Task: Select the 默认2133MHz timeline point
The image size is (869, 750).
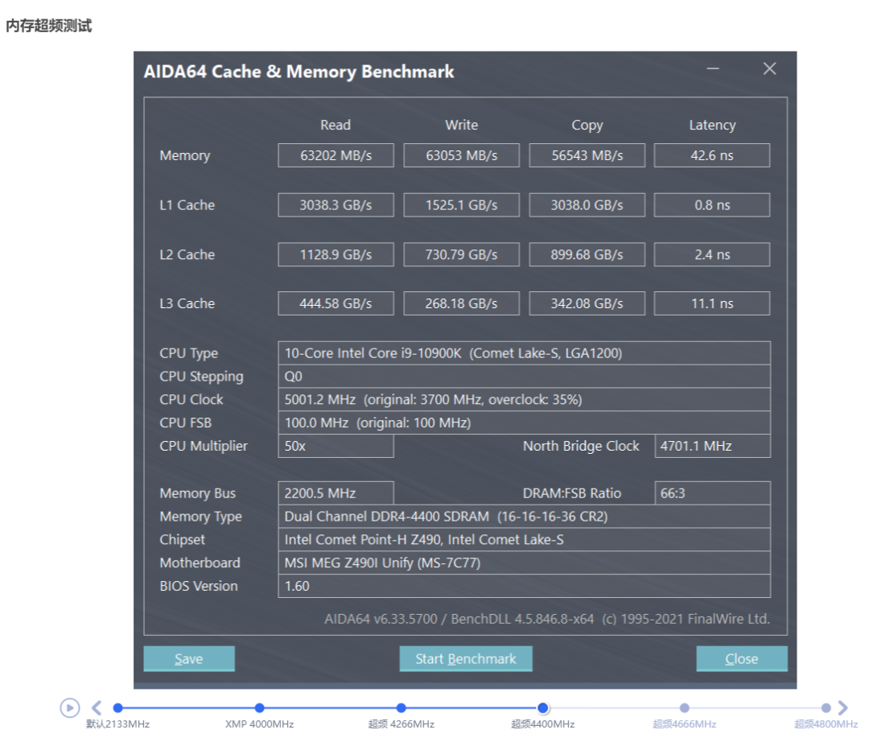Action: click(117, 708)
